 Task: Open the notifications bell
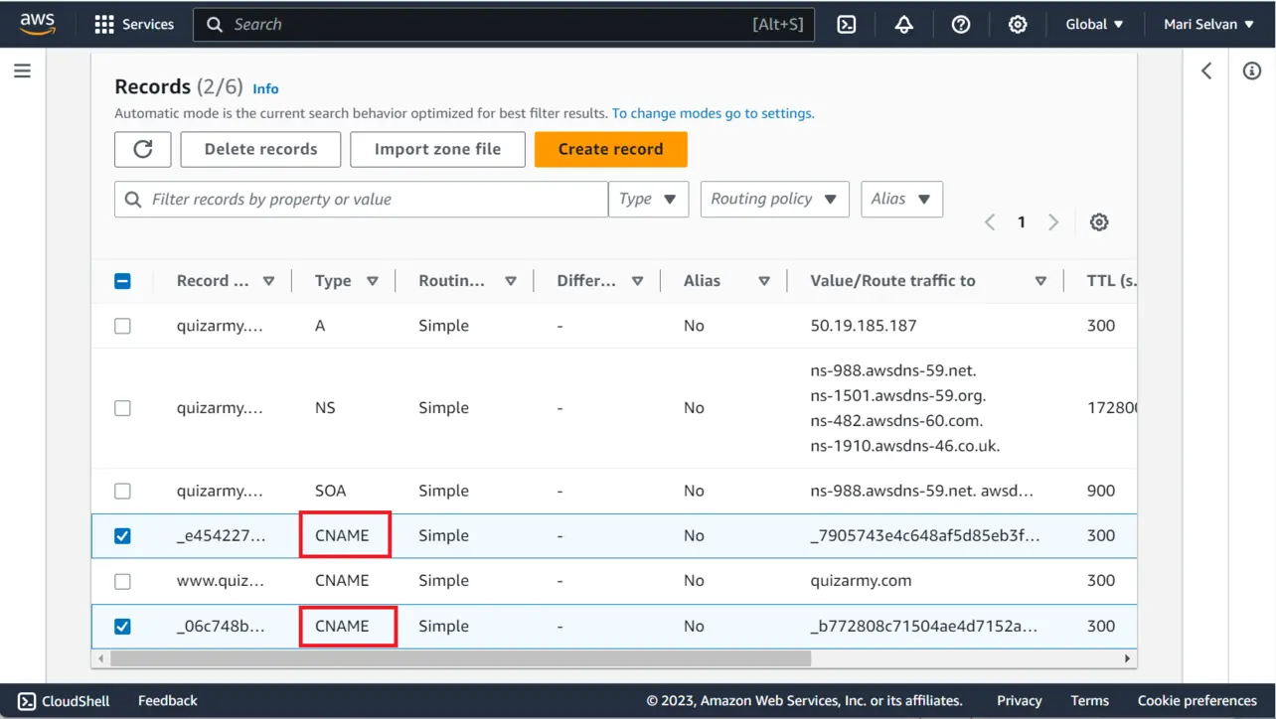903,24
